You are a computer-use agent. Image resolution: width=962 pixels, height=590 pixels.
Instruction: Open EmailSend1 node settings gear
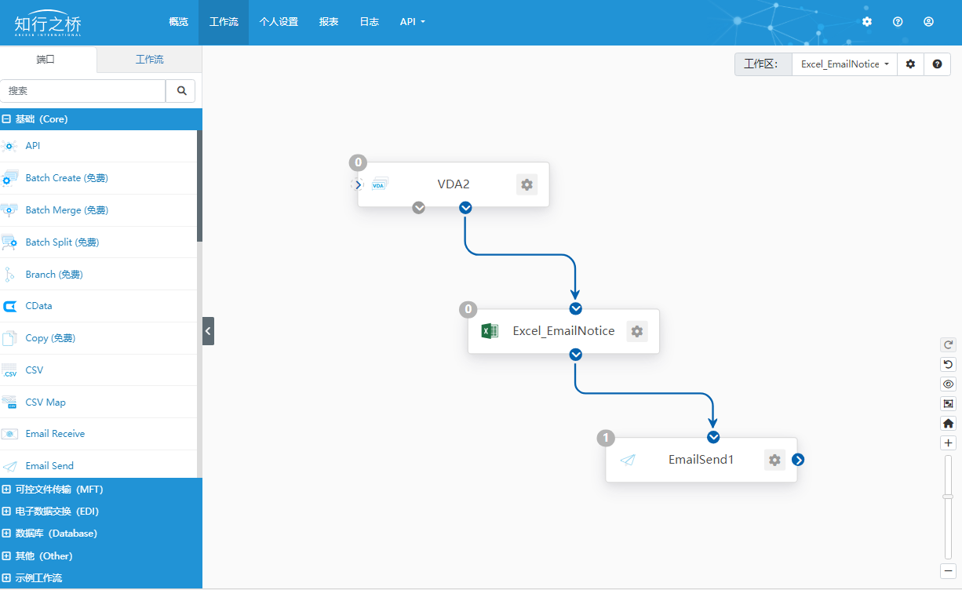[774, 460]
